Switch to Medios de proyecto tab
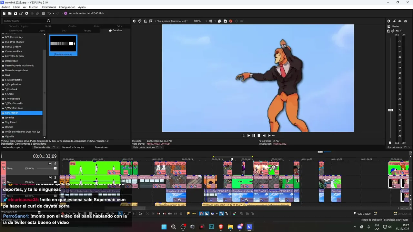Image resolution: width=413 pixels, height=232 pixels. point(13,147)
